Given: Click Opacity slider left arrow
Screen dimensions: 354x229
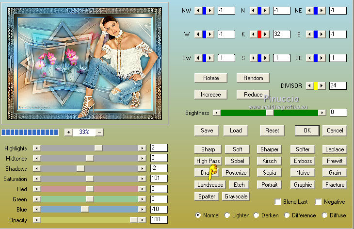Looking at the screenshot, I should tap(37, 220).
